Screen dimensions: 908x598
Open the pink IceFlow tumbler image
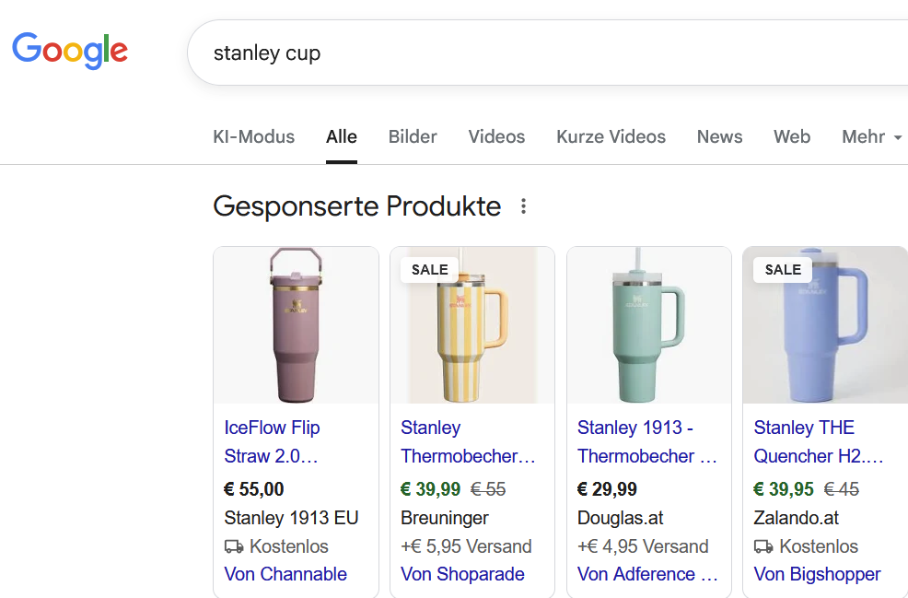coord(296,325)
